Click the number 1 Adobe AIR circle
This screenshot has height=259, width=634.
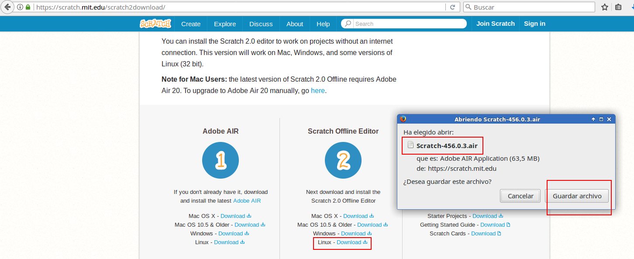pos(221,160)
